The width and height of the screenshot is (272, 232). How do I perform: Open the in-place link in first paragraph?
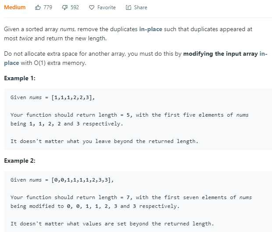[x=150, y=29]
